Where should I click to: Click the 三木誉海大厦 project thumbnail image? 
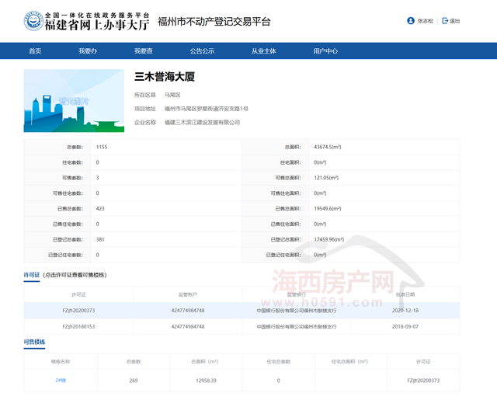click(x=74, y=101)
